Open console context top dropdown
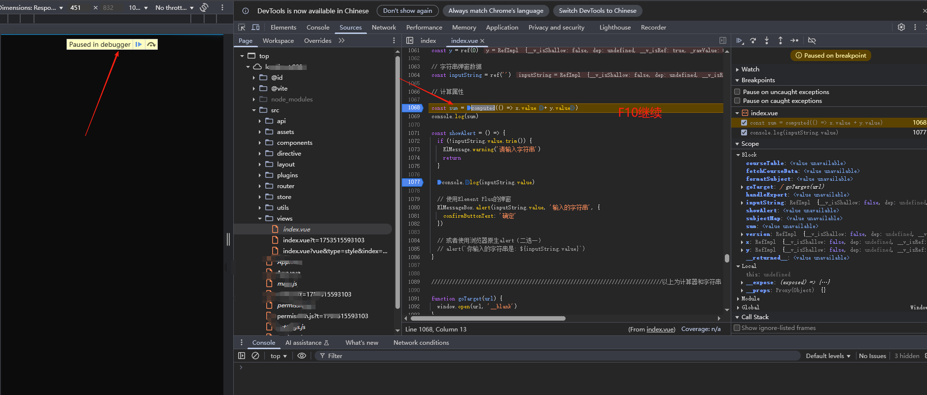 (x=279, y=356)
